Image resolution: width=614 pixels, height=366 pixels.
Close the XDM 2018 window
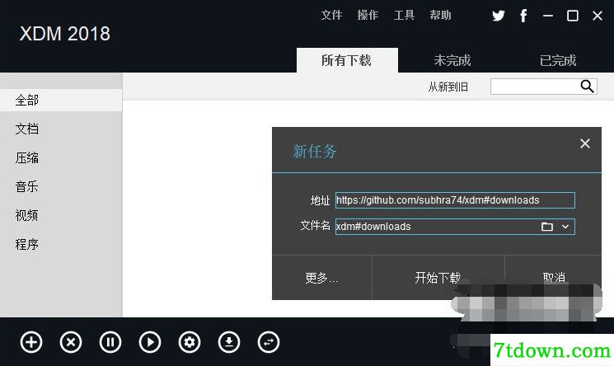click(598, 16)
